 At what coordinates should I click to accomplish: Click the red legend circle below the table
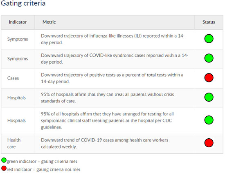pyautogui.click(x=4, y=168)
